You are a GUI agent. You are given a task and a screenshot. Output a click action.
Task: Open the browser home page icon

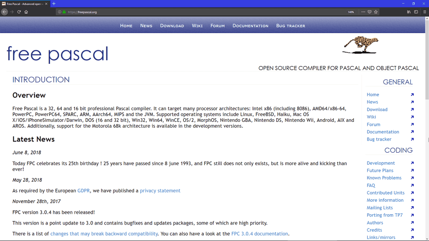click(26, 12)
